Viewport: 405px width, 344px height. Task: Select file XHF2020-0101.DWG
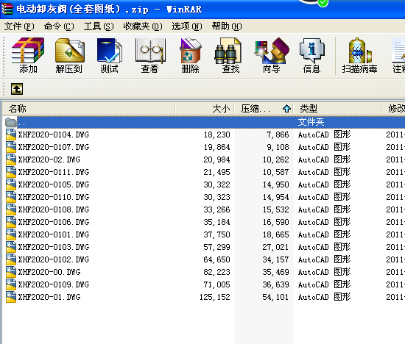[54, 234]
